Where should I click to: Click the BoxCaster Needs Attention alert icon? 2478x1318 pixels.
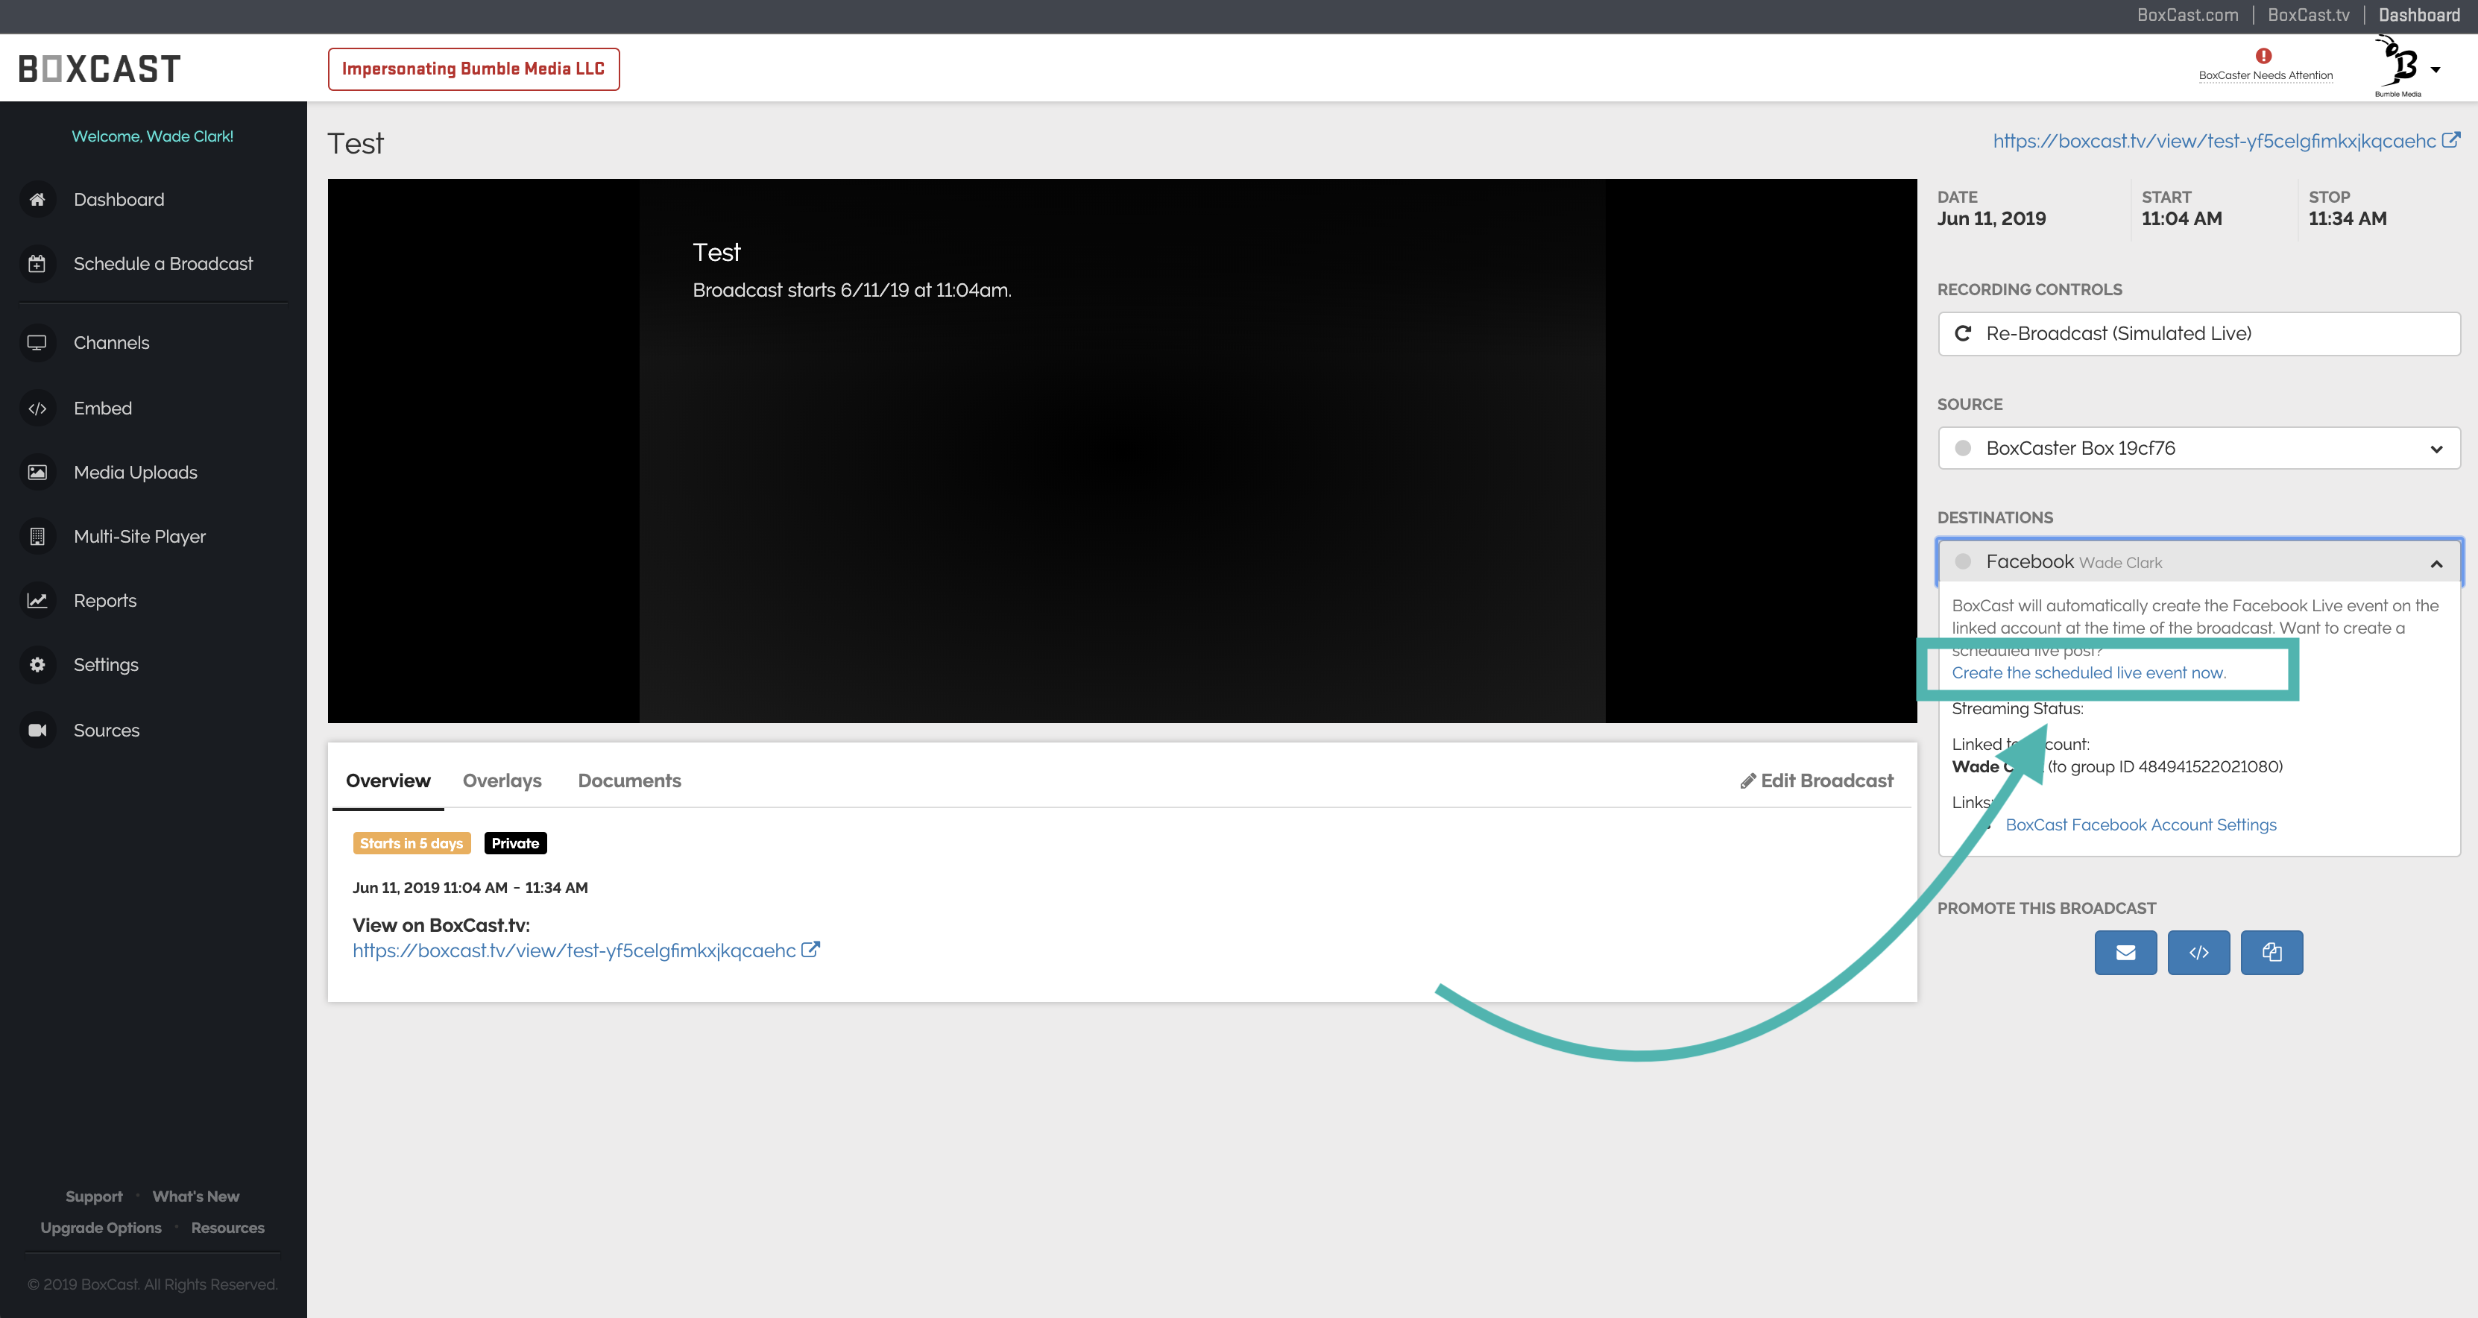(2263, 56)
